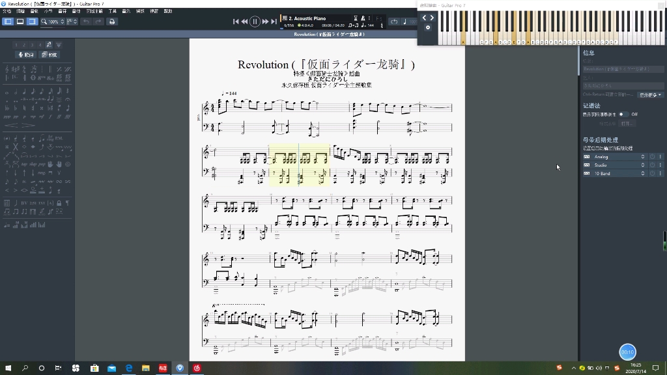The width and height of the screenshot is (667, 375).
Task: Choose the quarter note duration
Action: [24, 92]
